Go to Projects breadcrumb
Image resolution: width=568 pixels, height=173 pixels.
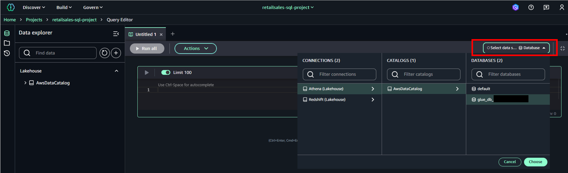(x=34, y=20)
